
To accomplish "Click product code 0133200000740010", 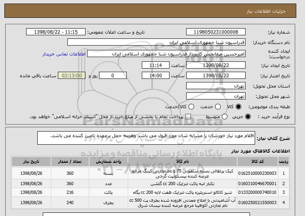I will pos(257,192).
